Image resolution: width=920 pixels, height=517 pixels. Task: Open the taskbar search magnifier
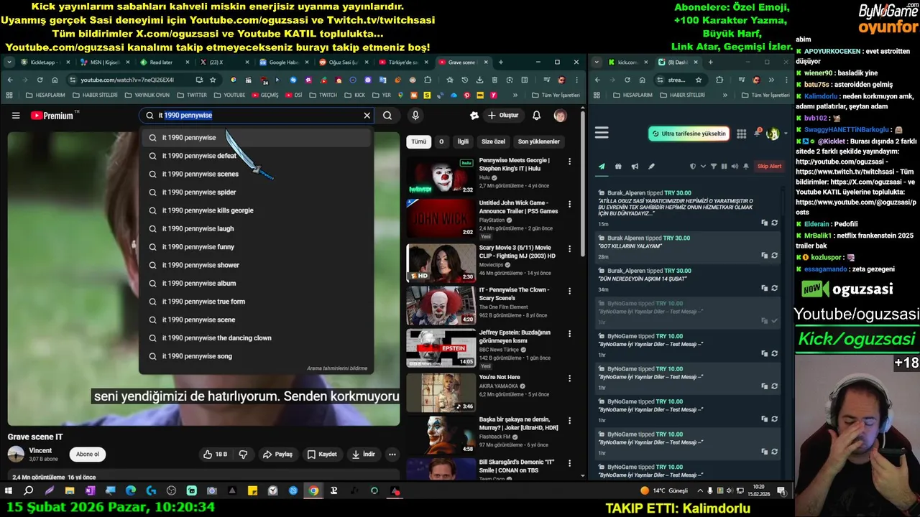pos(29,491)
